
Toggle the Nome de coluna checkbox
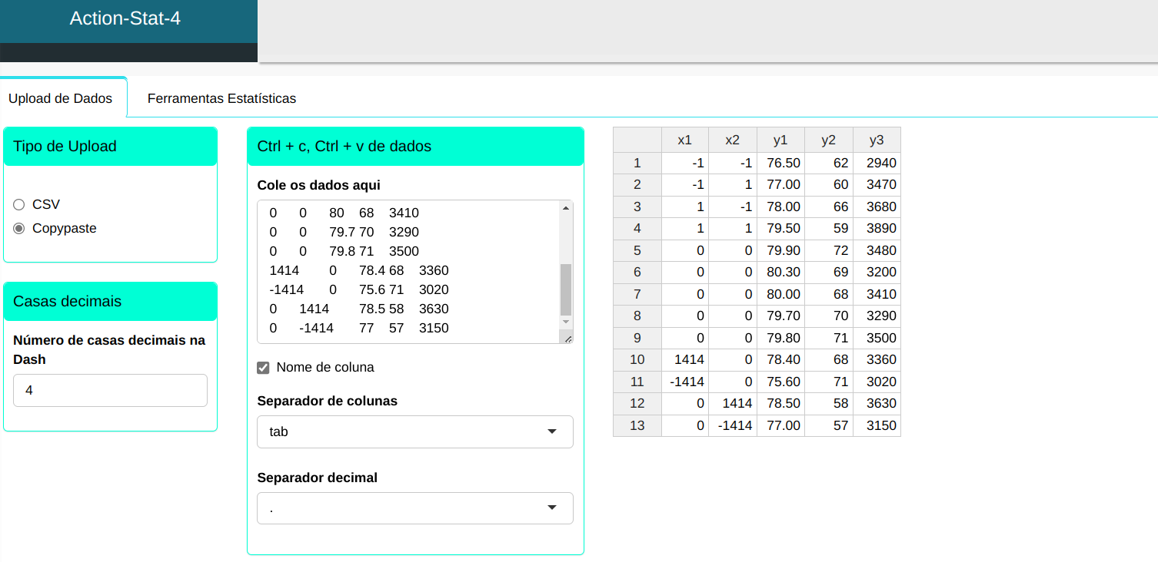pyautogui.click(x=263, y=368)
